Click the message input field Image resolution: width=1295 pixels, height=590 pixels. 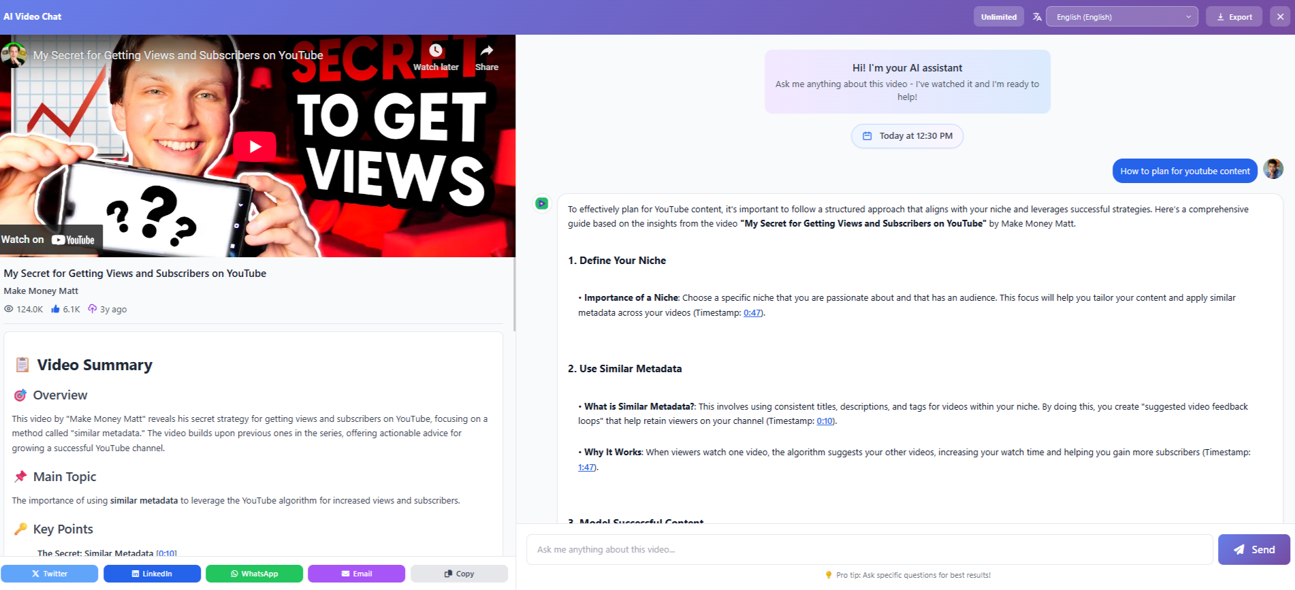pos(869,549)
